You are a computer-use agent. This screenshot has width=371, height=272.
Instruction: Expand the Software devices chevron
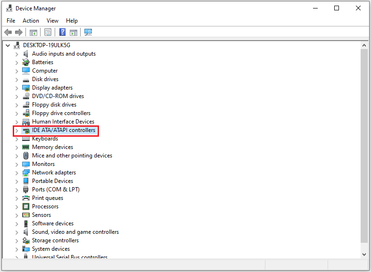point(16,224)
